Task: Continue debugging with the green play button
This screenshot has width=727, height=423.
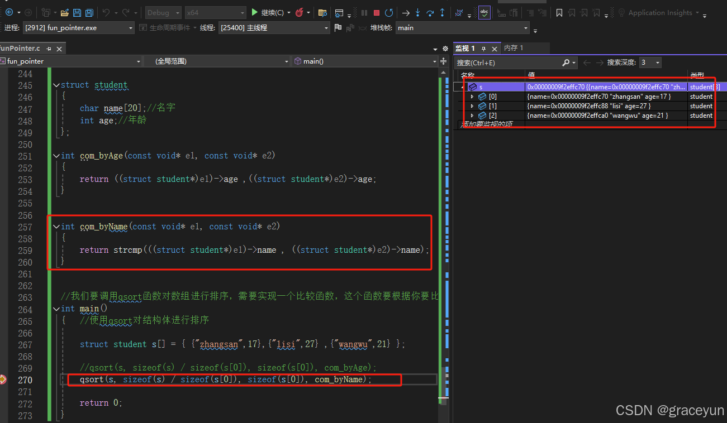Action: tap(255, 12)
